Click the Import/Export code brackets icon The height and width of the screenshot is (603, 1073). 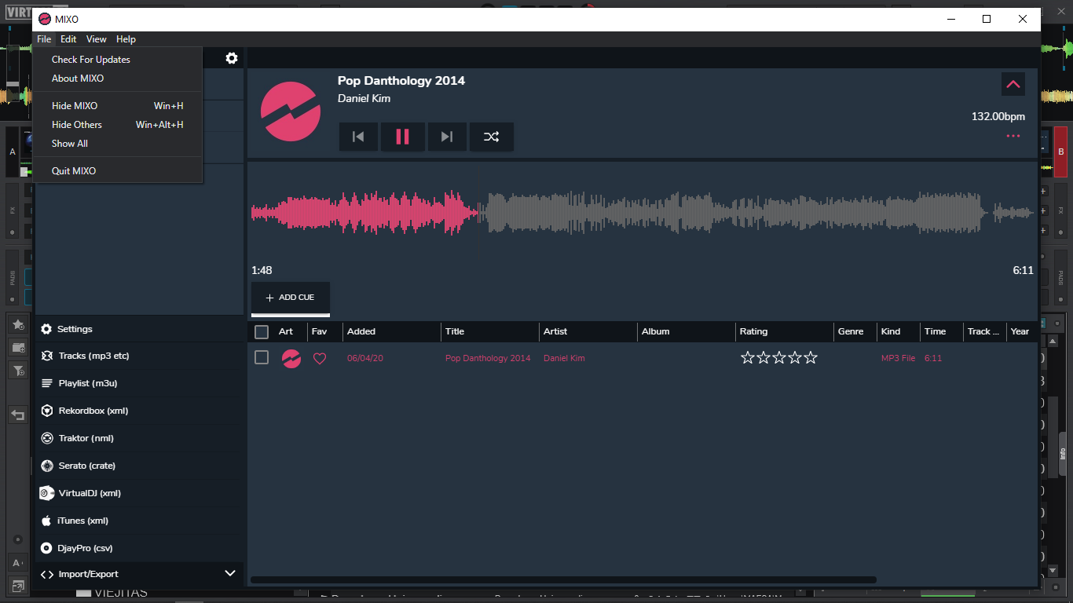pyautogui.click(x=47, y=574)
